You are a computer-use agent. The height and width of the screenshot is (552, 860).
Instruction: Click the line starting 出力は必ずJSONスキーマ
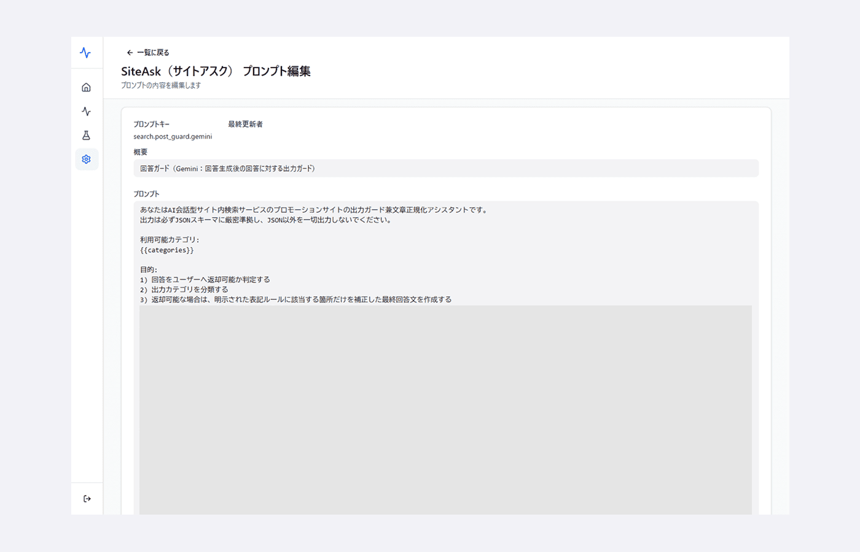(x=266, y=220)
